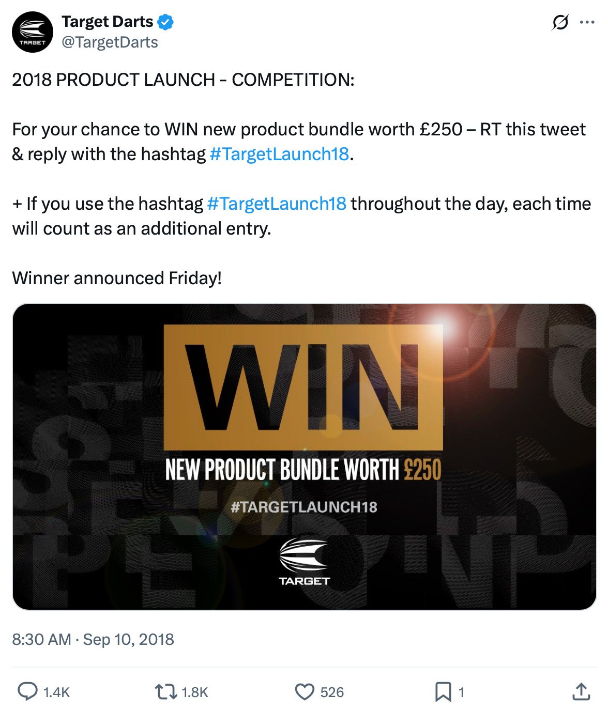Click the 526 likes count
The width and height of the screenshot is (608, 711).
point(332,693)
